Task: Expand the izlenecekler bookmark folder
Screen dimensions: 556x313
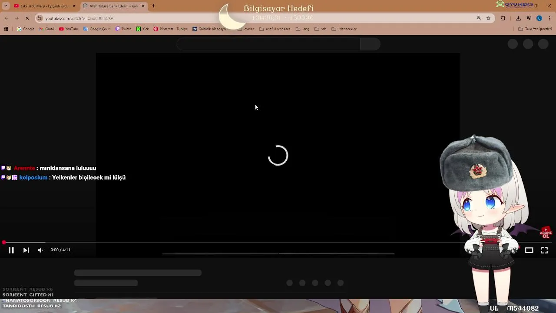Action: [344, 29]
